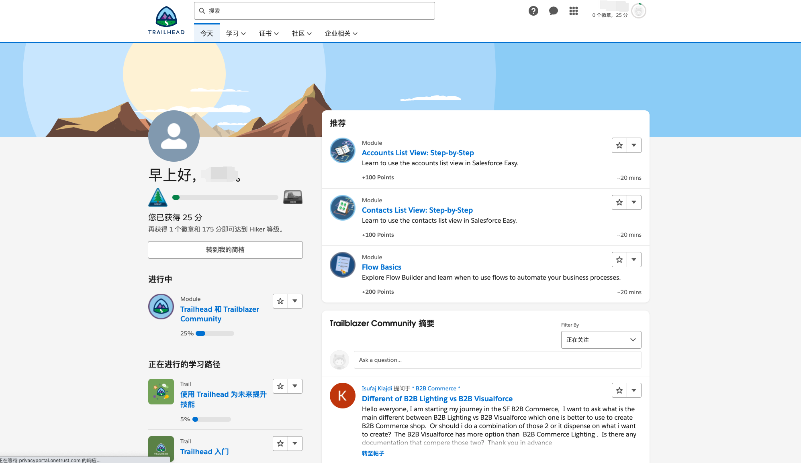Click the 转到我的简档 button
The width and height of the screenshot is (801, 463).
pos(225,250)
